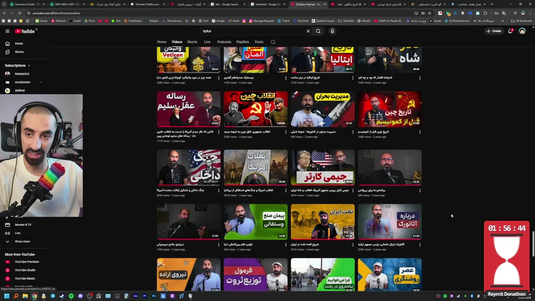Click the Create button
The width and height of the screenshot is (535, 301).
coord(494,31)
